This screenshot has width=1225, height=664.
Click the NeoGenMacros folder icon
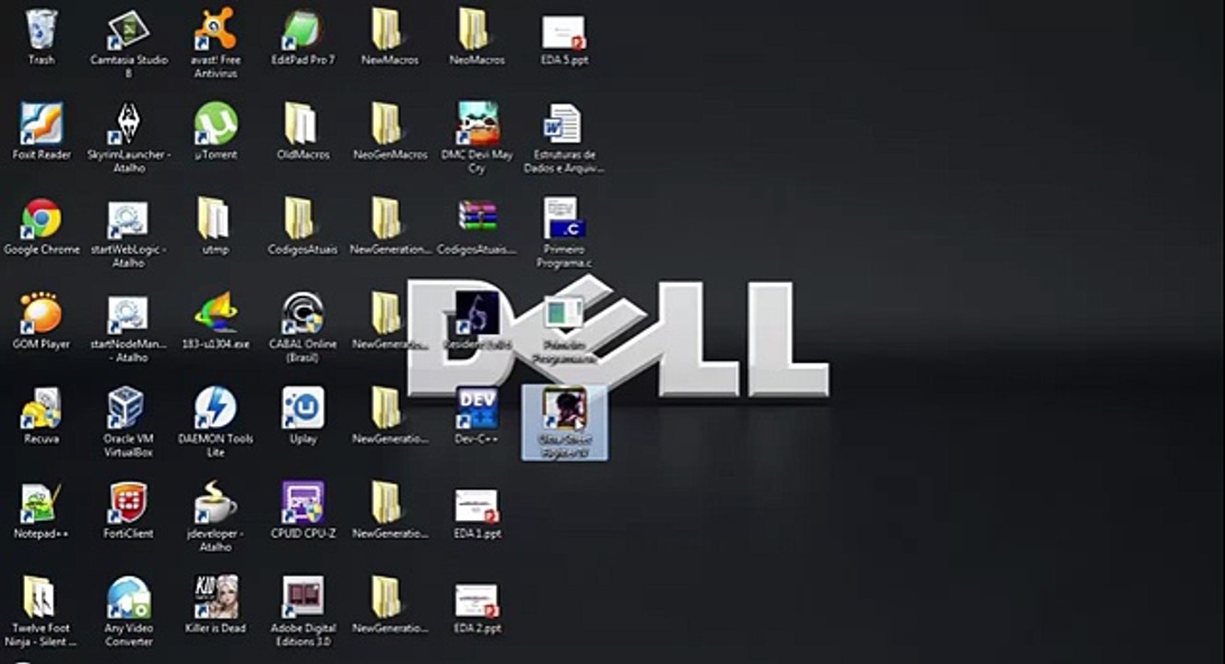(390, 132)
